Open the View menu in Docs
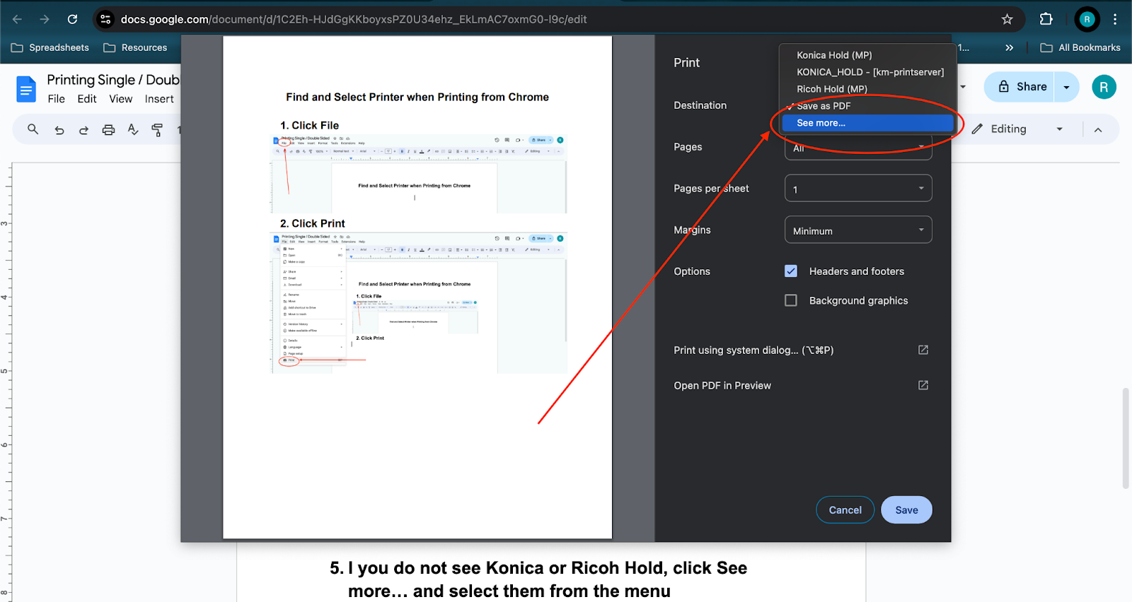The image size is (1132, 602). tap(121, 99)
